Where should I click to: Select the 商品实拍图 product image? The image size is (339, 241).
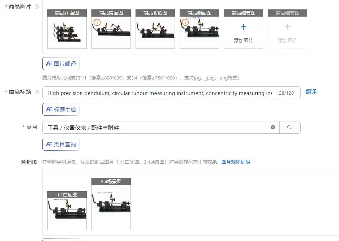tap(155, 29)
